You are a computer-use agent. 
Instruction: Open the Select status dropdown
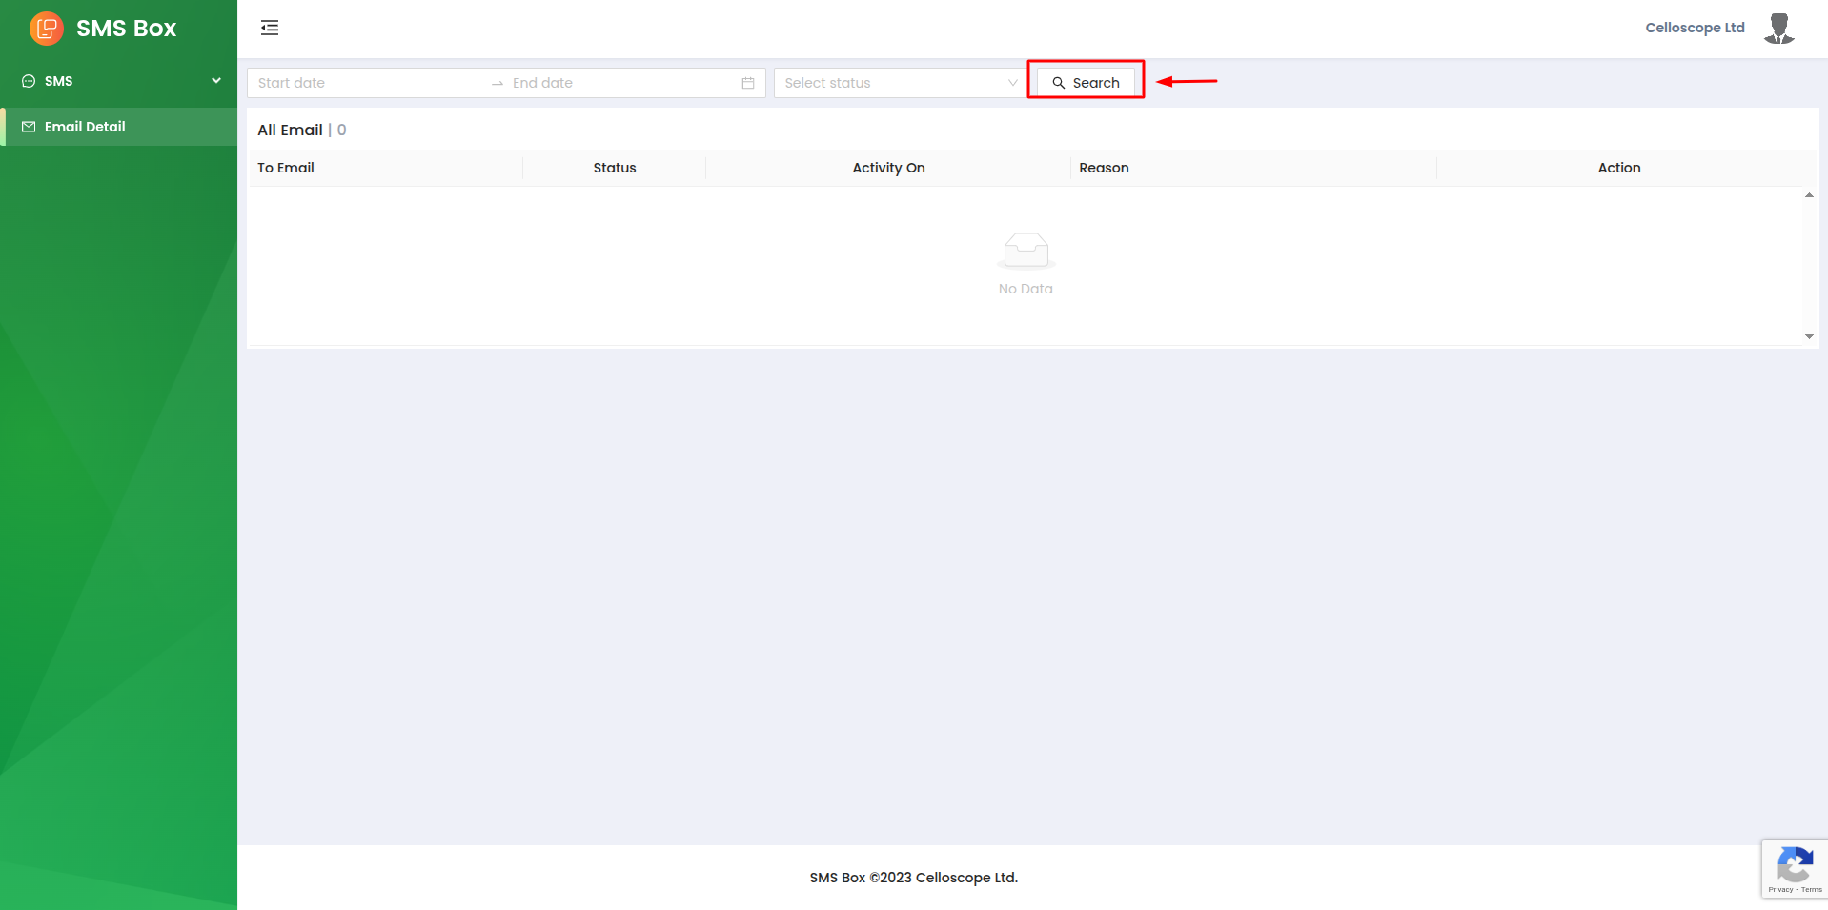900,83
